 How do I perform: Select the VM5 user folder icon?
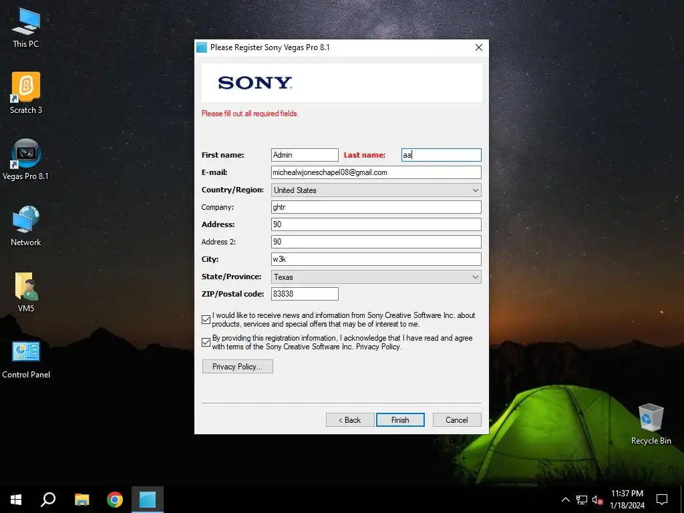(x=26, y=293)
